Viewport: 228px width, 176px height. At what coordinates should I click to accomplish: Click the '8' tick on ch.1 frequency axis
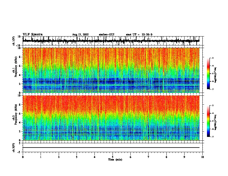20,57
